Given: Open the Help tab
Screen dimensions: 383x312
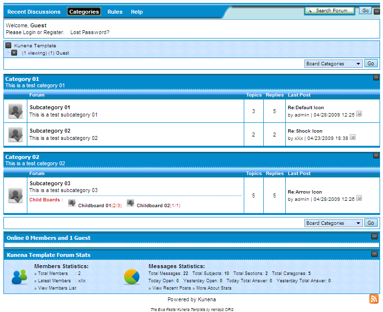Looking at the screenshot, I should 137,12.
